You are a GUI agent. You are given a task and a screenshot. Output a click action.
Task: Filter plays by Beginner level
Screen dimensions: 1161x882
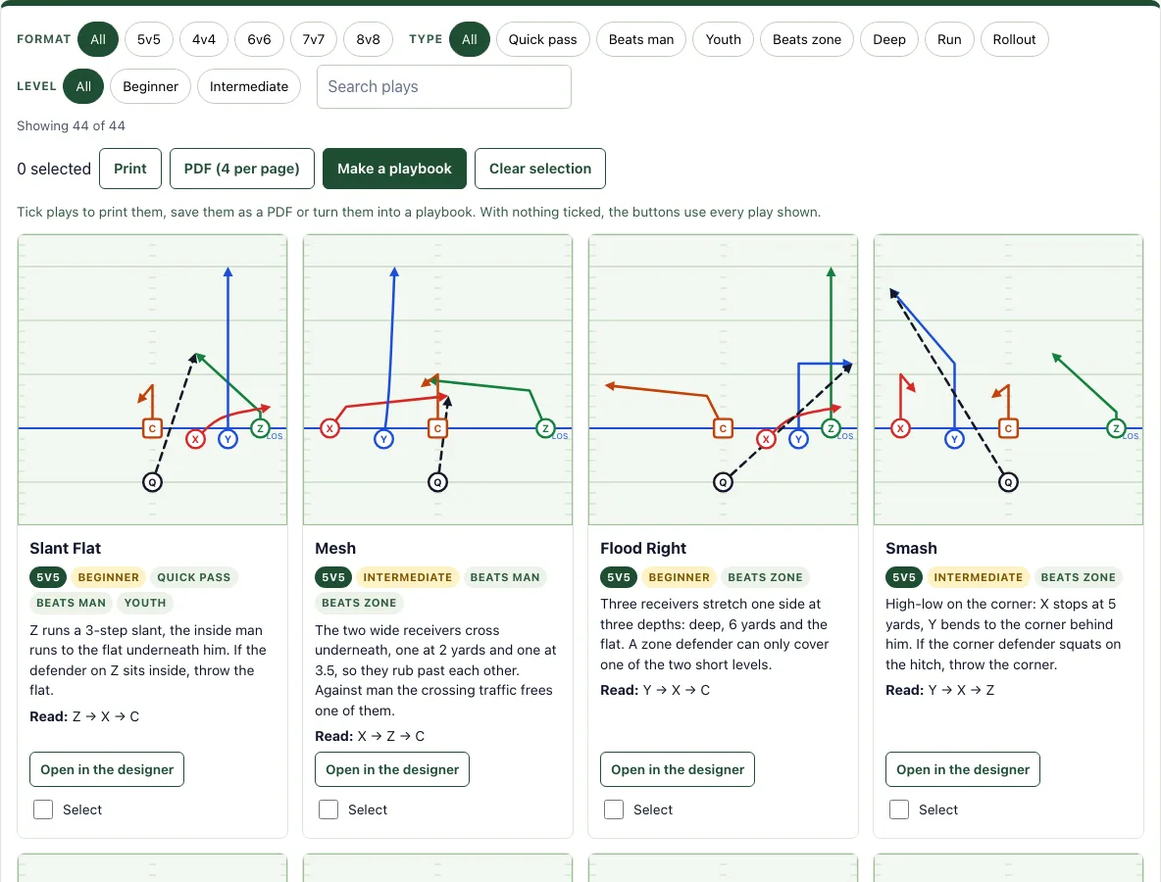pos(150,86)
